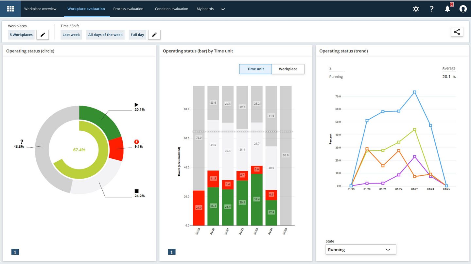Expand the My boards chevron menu
The image size is (471, 264).
tap(223, 9)
